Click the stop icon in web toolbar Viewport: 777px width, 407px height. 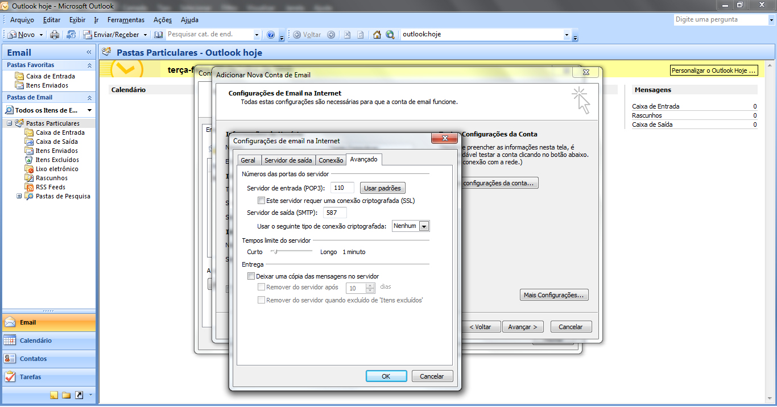tap(347, 35)
